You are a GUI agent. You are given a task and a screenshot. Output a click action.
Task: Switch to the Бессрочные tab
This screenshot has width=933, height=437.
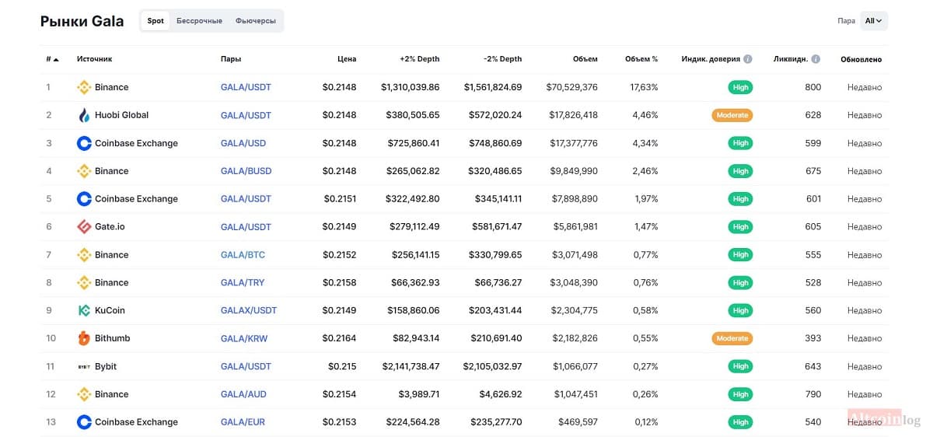199,21
